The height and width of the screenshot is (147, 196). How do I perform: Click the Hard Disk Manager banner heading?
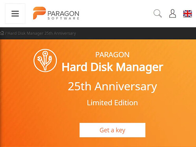113,67
